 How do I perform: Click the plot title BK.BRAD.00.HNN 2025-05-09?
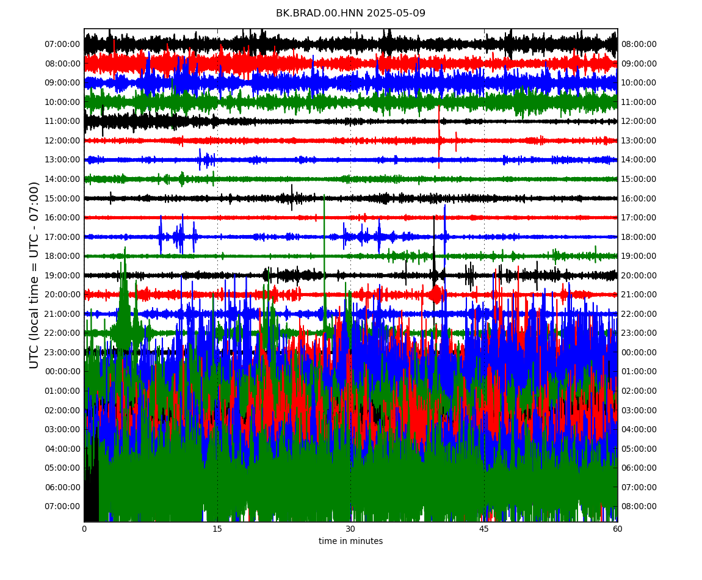[350, 13]
